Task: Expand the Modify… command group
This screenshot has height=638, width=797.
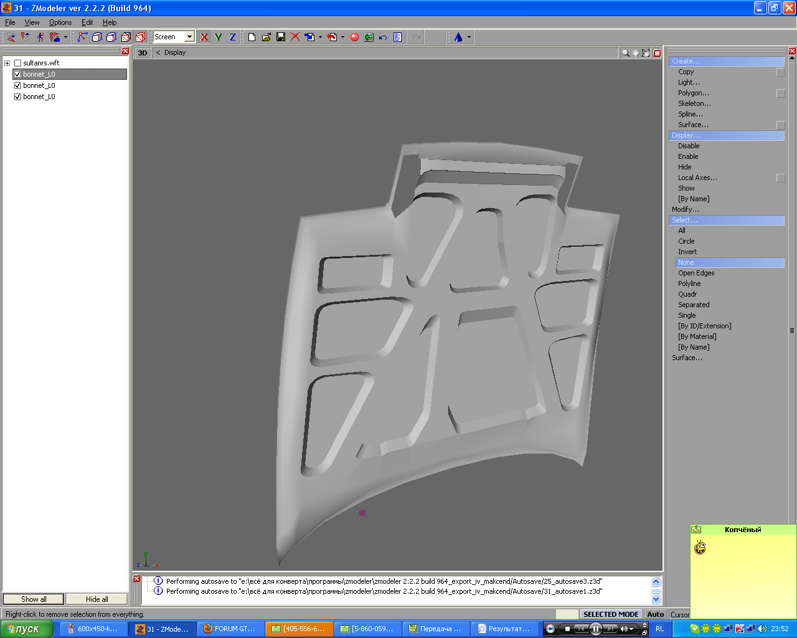Action: [x=685, y=209]
